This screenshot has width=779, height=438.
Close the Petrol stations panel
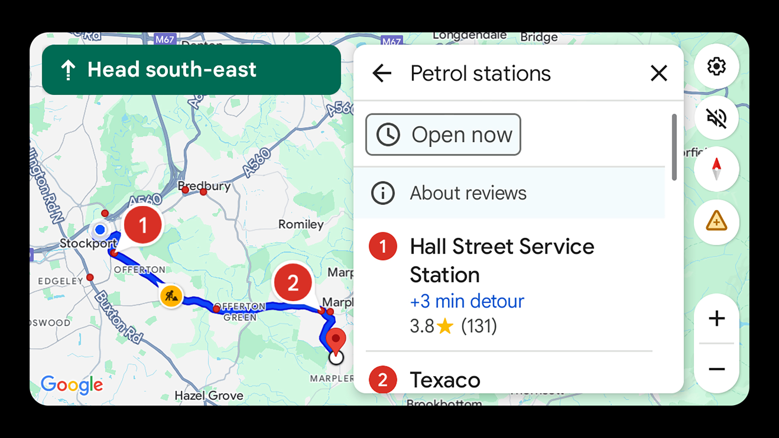coord(659,73)
